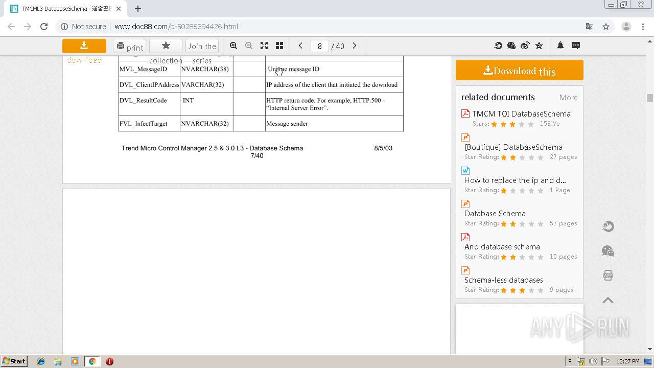Open [Boutique] DatabaseSchema document
654x368 pixels.
(x=513, y=147)
